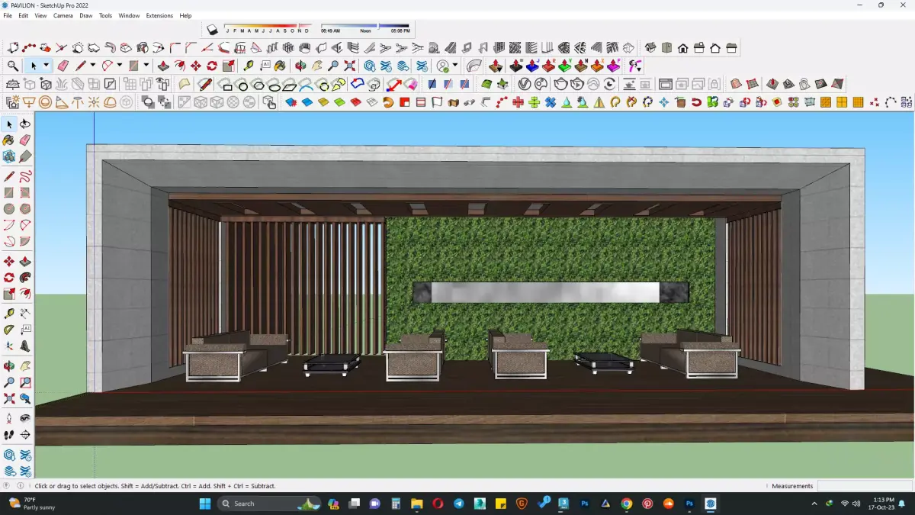
Task: Select the Follow Me tool in left toolbar
Action: [x=25, y=277]
